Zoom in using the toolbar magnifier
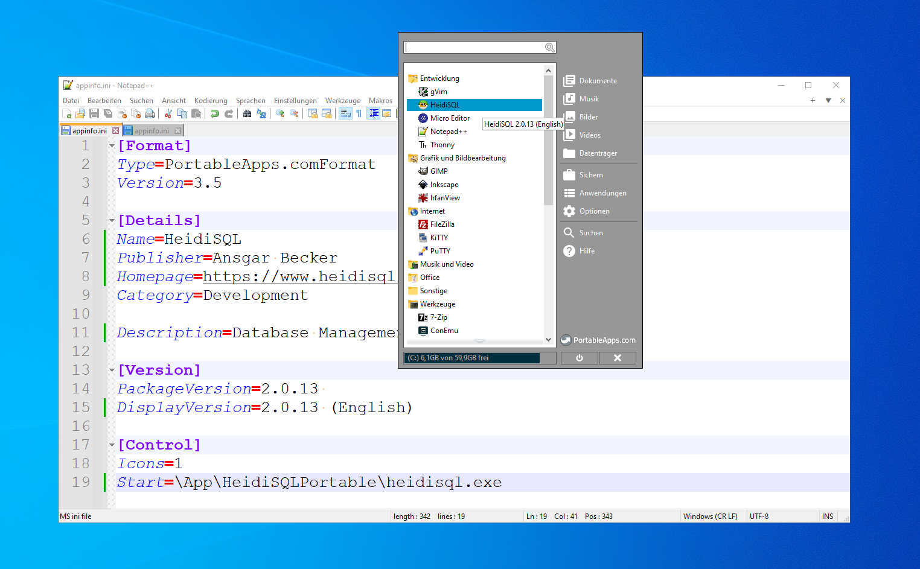 pos(280,113)
